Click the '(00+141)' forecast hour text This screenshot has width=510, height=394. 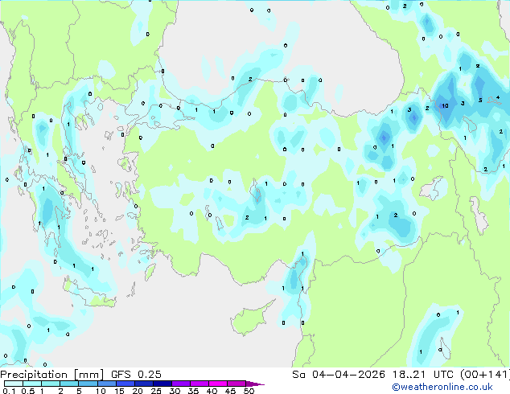tap(485, 375)
